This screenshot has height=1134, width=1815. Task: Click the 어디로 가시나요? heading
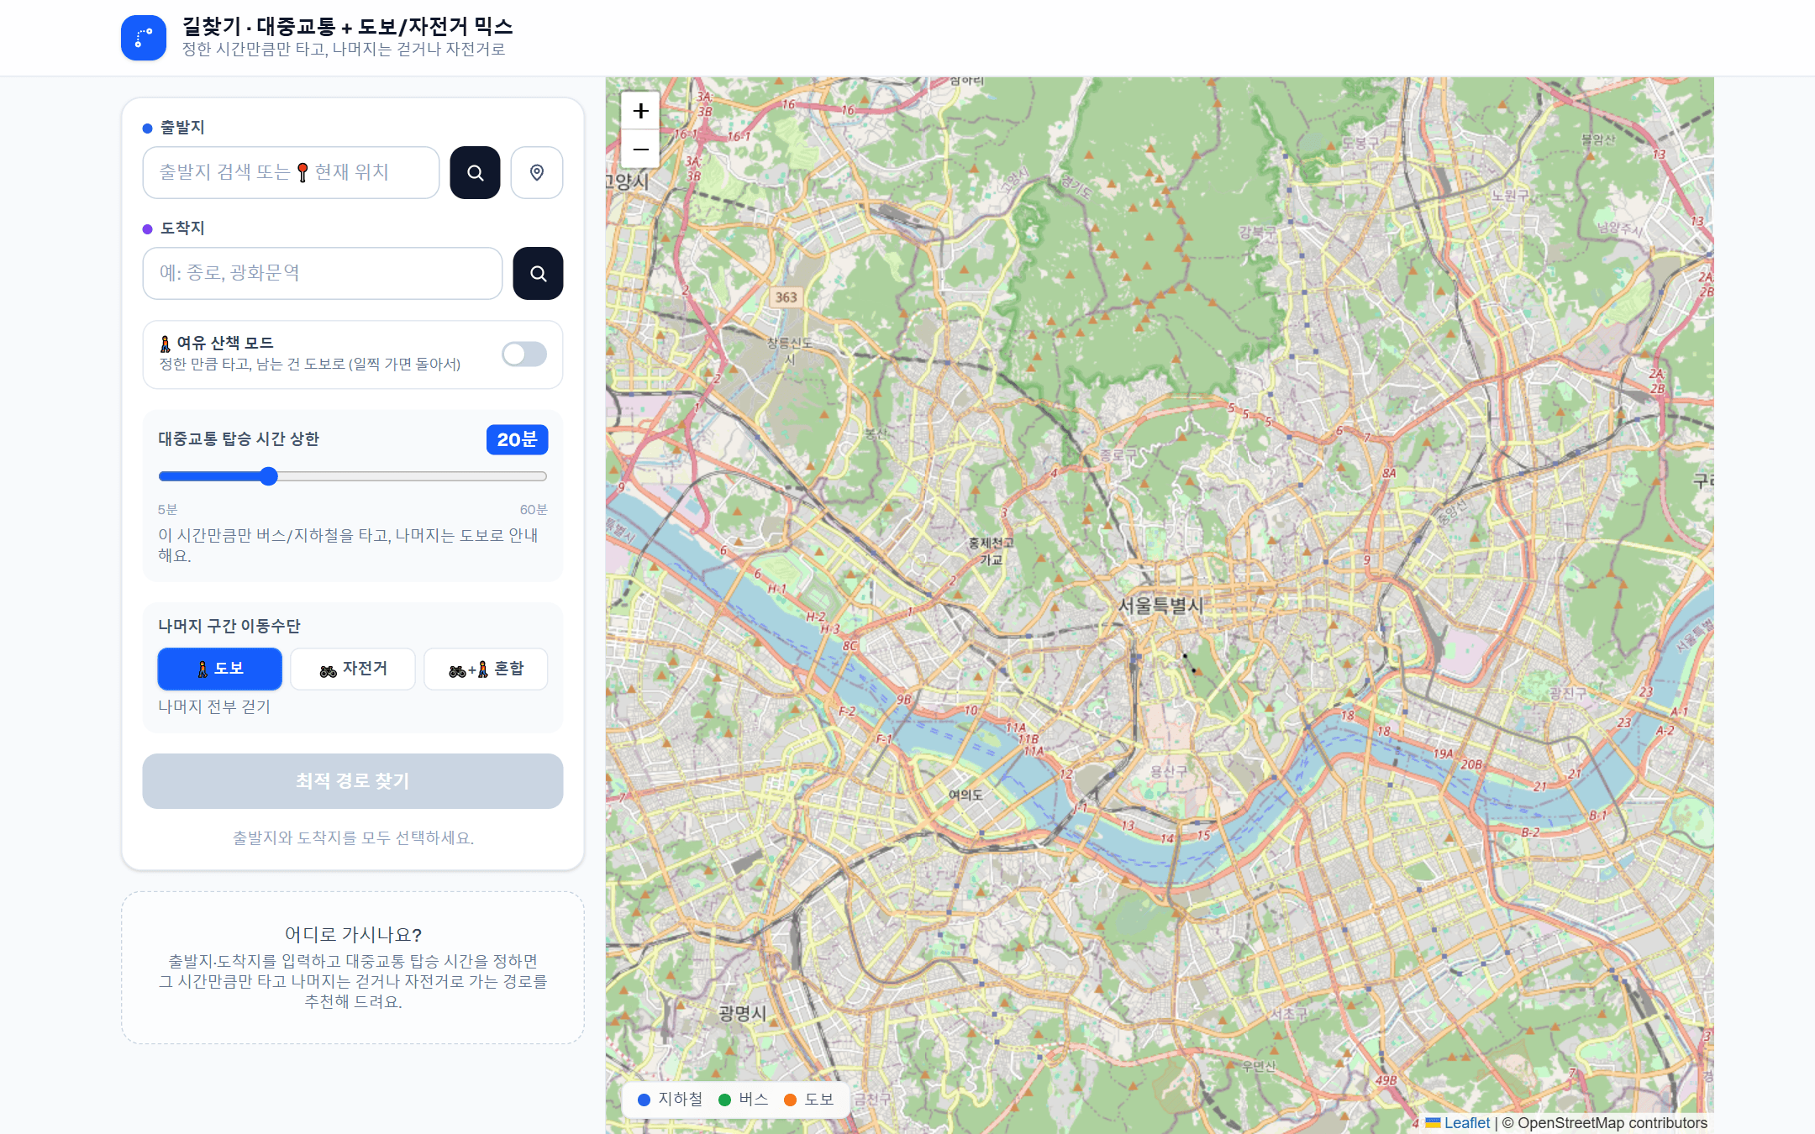coord(353,934)
